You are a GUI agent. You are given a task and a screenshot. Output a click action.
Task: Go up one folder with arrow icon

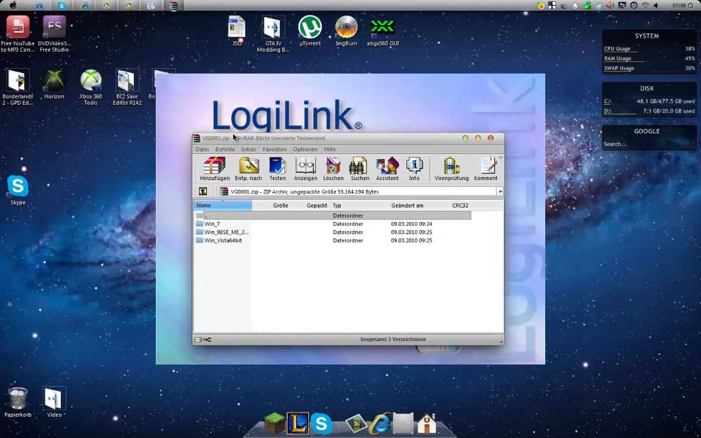(203, 191)
